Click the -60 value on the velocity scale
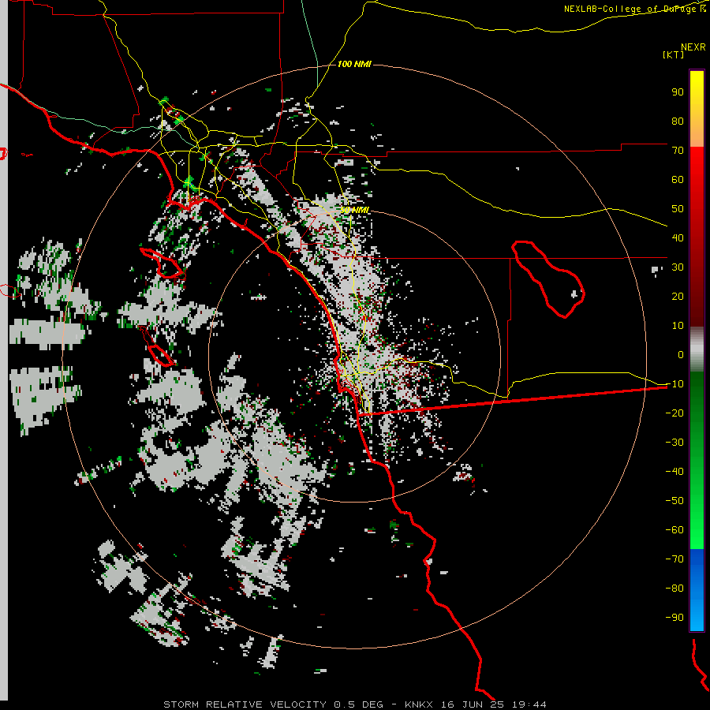This screenshot has width=710, height=710. [x=674, y=530]
